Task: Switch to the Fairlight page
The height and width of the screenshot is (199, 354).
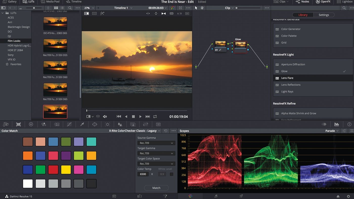Action: [x=216, y=196]
